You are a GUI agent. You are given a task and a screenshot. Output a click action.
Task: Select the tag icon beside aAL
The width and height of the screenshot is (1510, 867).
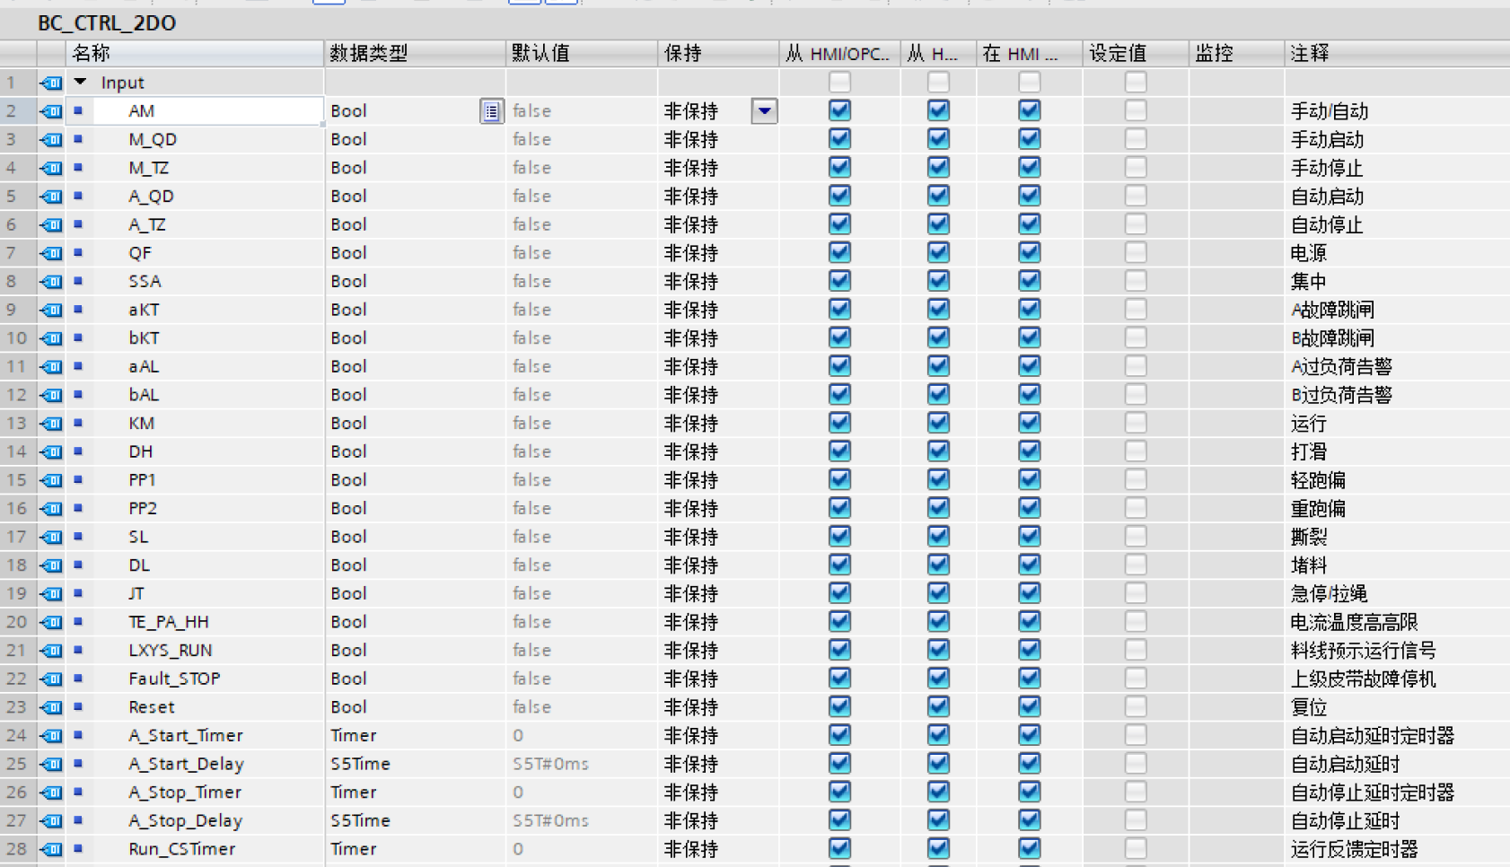pos(51,366)
